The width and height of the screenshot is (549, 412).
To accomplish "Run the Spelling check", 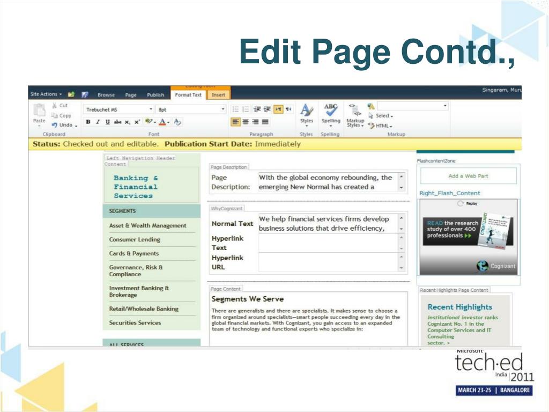I will [x=330, y=115].
